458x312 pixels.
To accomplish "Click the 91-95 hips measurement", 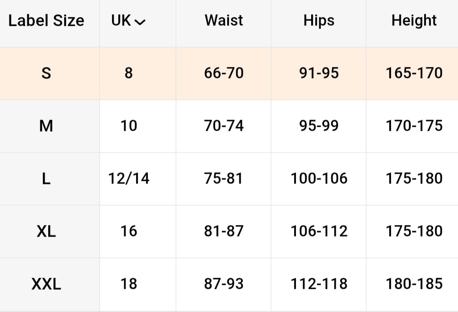I will pos(319,73).
